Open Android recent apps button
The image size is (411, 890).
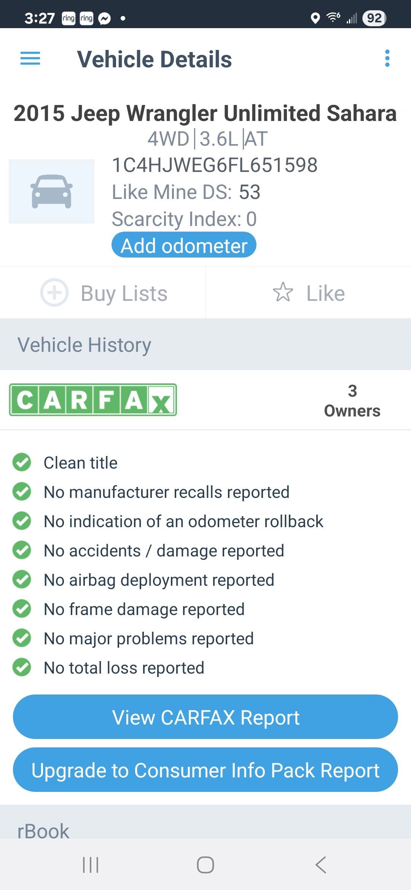coord(91,865)
